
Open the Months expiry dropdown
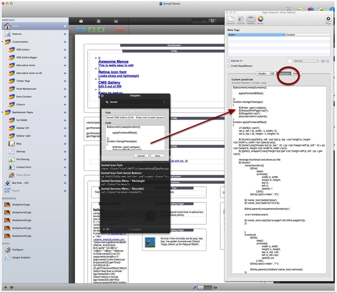[x=306, y=61]
